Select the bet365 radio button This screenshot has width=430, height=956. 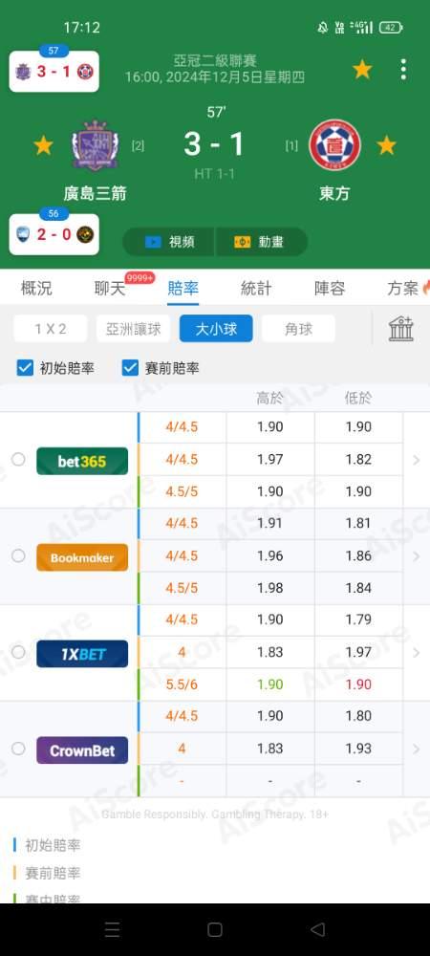click(18, 460)
